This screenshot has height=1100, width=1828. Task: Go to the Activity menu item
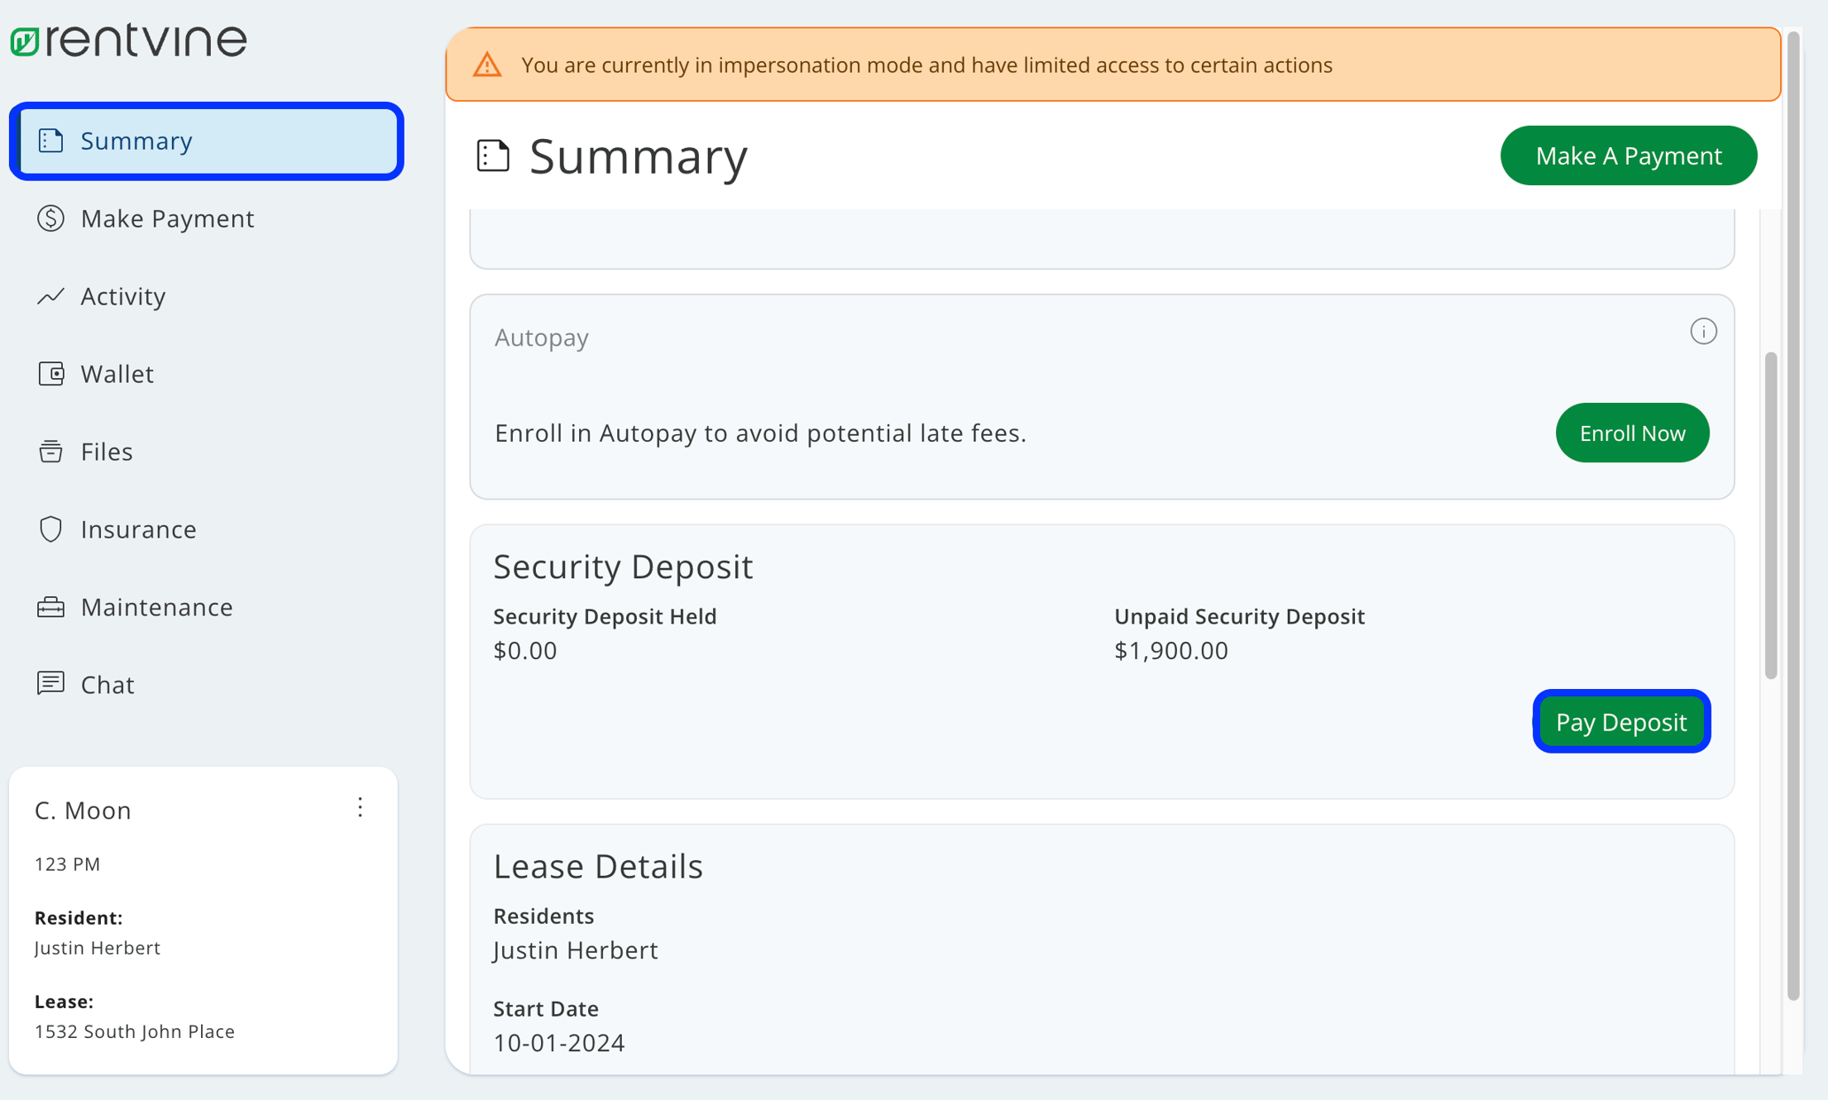point(123,297)
